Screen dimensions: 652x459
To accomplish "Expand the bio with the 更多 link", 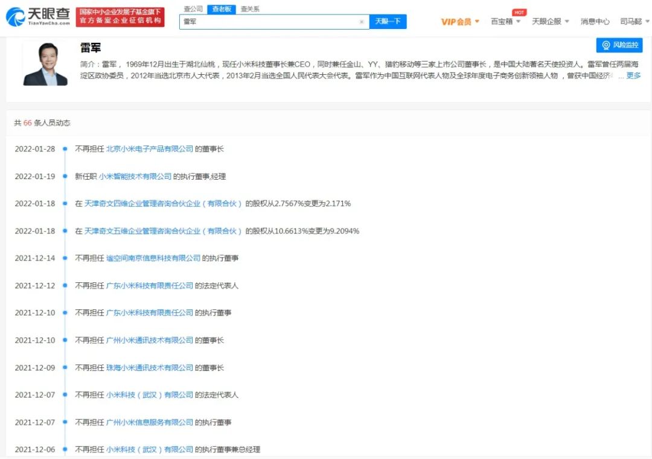I will [x=633, y=75].
